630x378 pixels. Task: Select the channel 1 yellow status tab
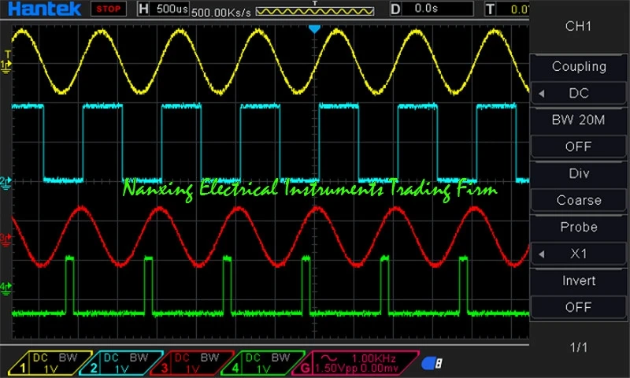[50, 363]
